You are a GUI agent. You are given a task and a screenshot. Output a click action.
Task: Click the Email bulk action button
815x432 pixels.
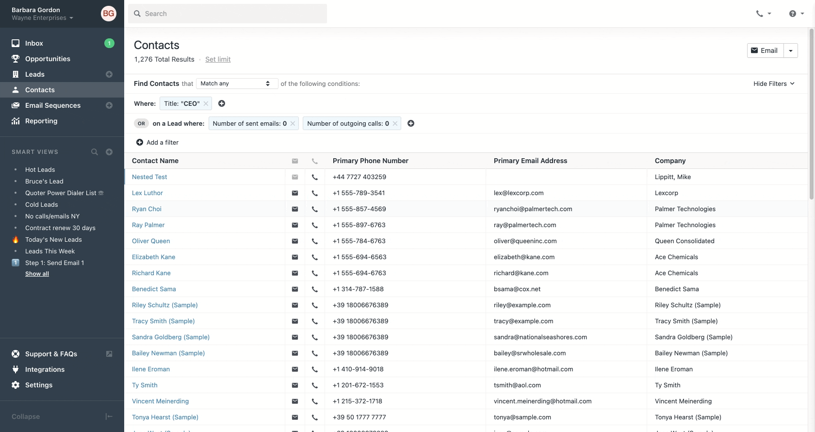click(x=765, y=50)
